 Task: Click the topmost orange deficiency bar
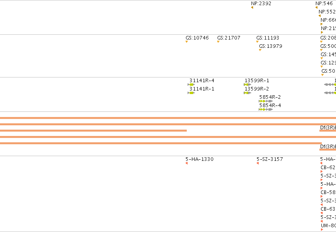168,118
